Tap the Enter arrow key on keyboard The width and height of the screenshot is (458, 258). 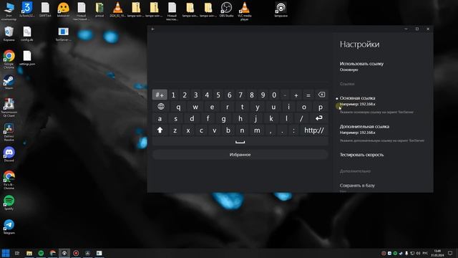click(x=318, y=118)
